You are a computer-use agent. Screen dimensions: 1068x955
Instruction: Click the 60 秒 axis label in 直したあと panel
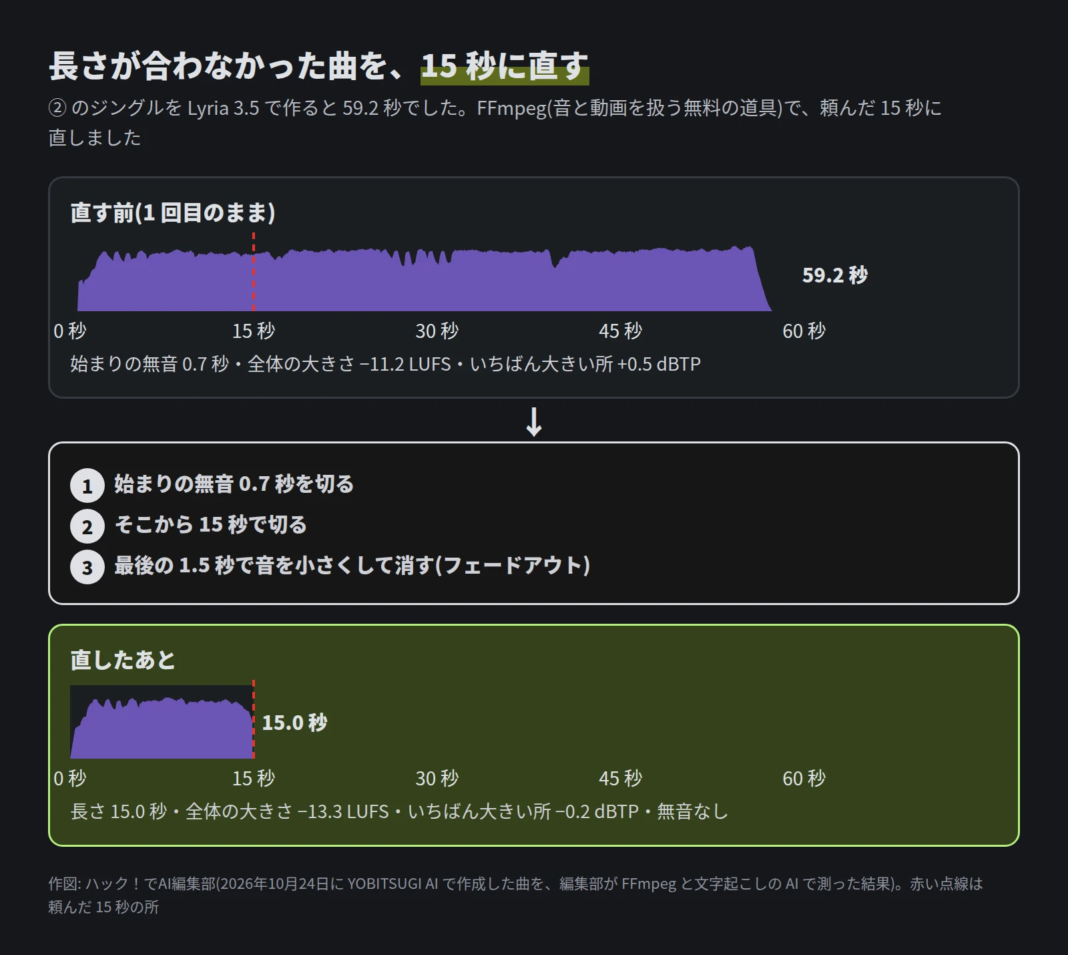804,778
